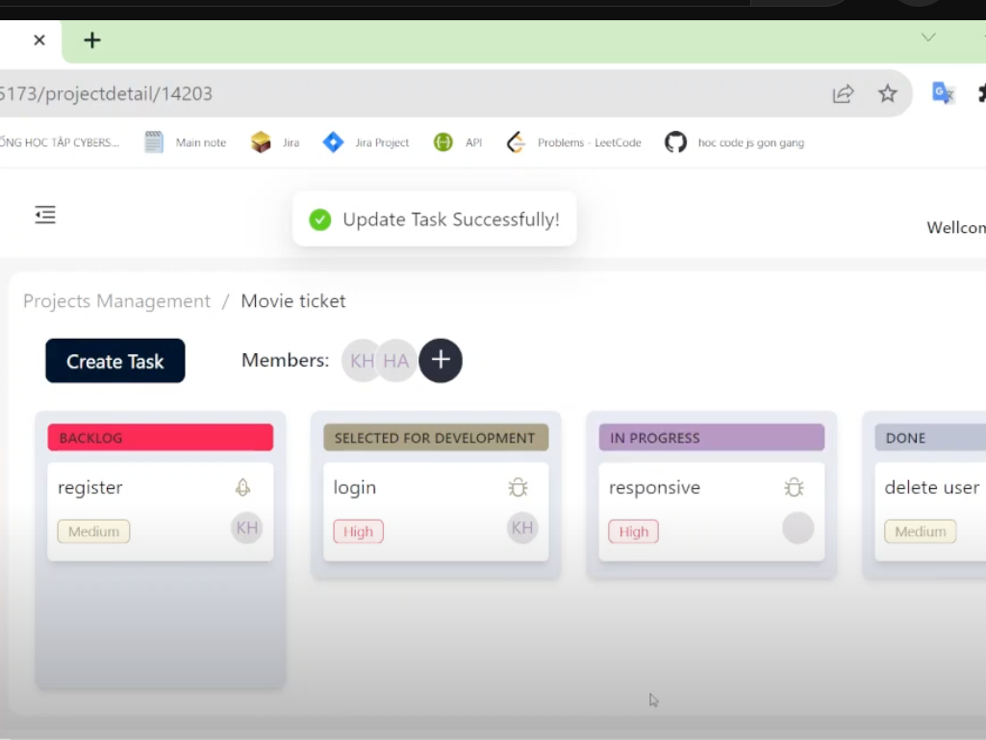The width and height of the screenshot is (986, 740).
Task: Click the red BACKLOG column header
Action: click(161, 438)
